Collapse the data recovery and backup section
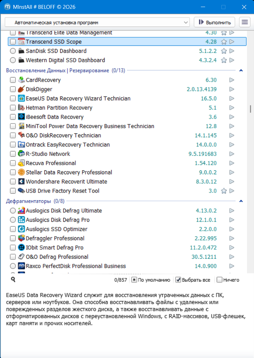 [x=241, y=71]
